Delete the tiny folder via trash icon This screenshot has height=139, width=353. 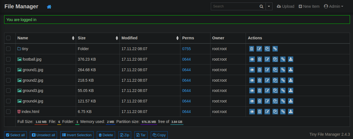(251, 49)
